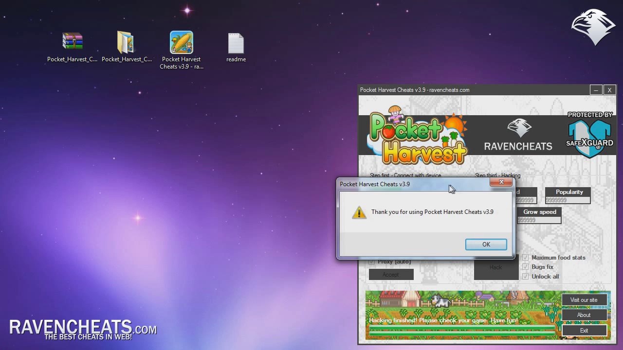Image resolution: width=623 pixels, height=350 pixels.
Task: Toggle the Proxy [auto] checkbox
Action: pos(372,262)
